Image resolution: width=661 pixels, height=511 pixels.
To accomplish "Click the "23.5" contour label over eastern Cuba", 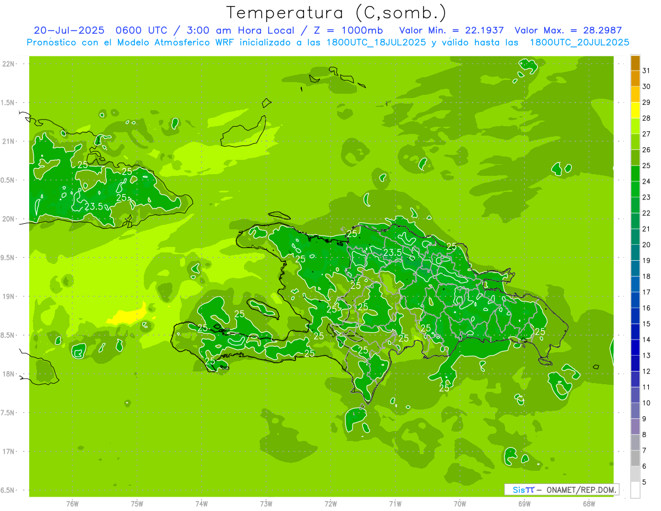I will (x=94, y=207).
